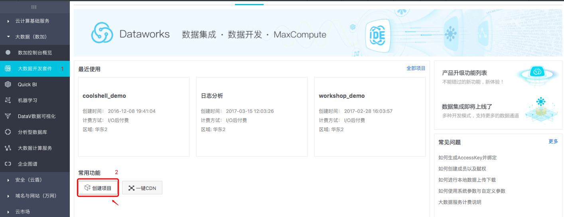Expand 安全（云盾） menu section

[x=35, y=180]
